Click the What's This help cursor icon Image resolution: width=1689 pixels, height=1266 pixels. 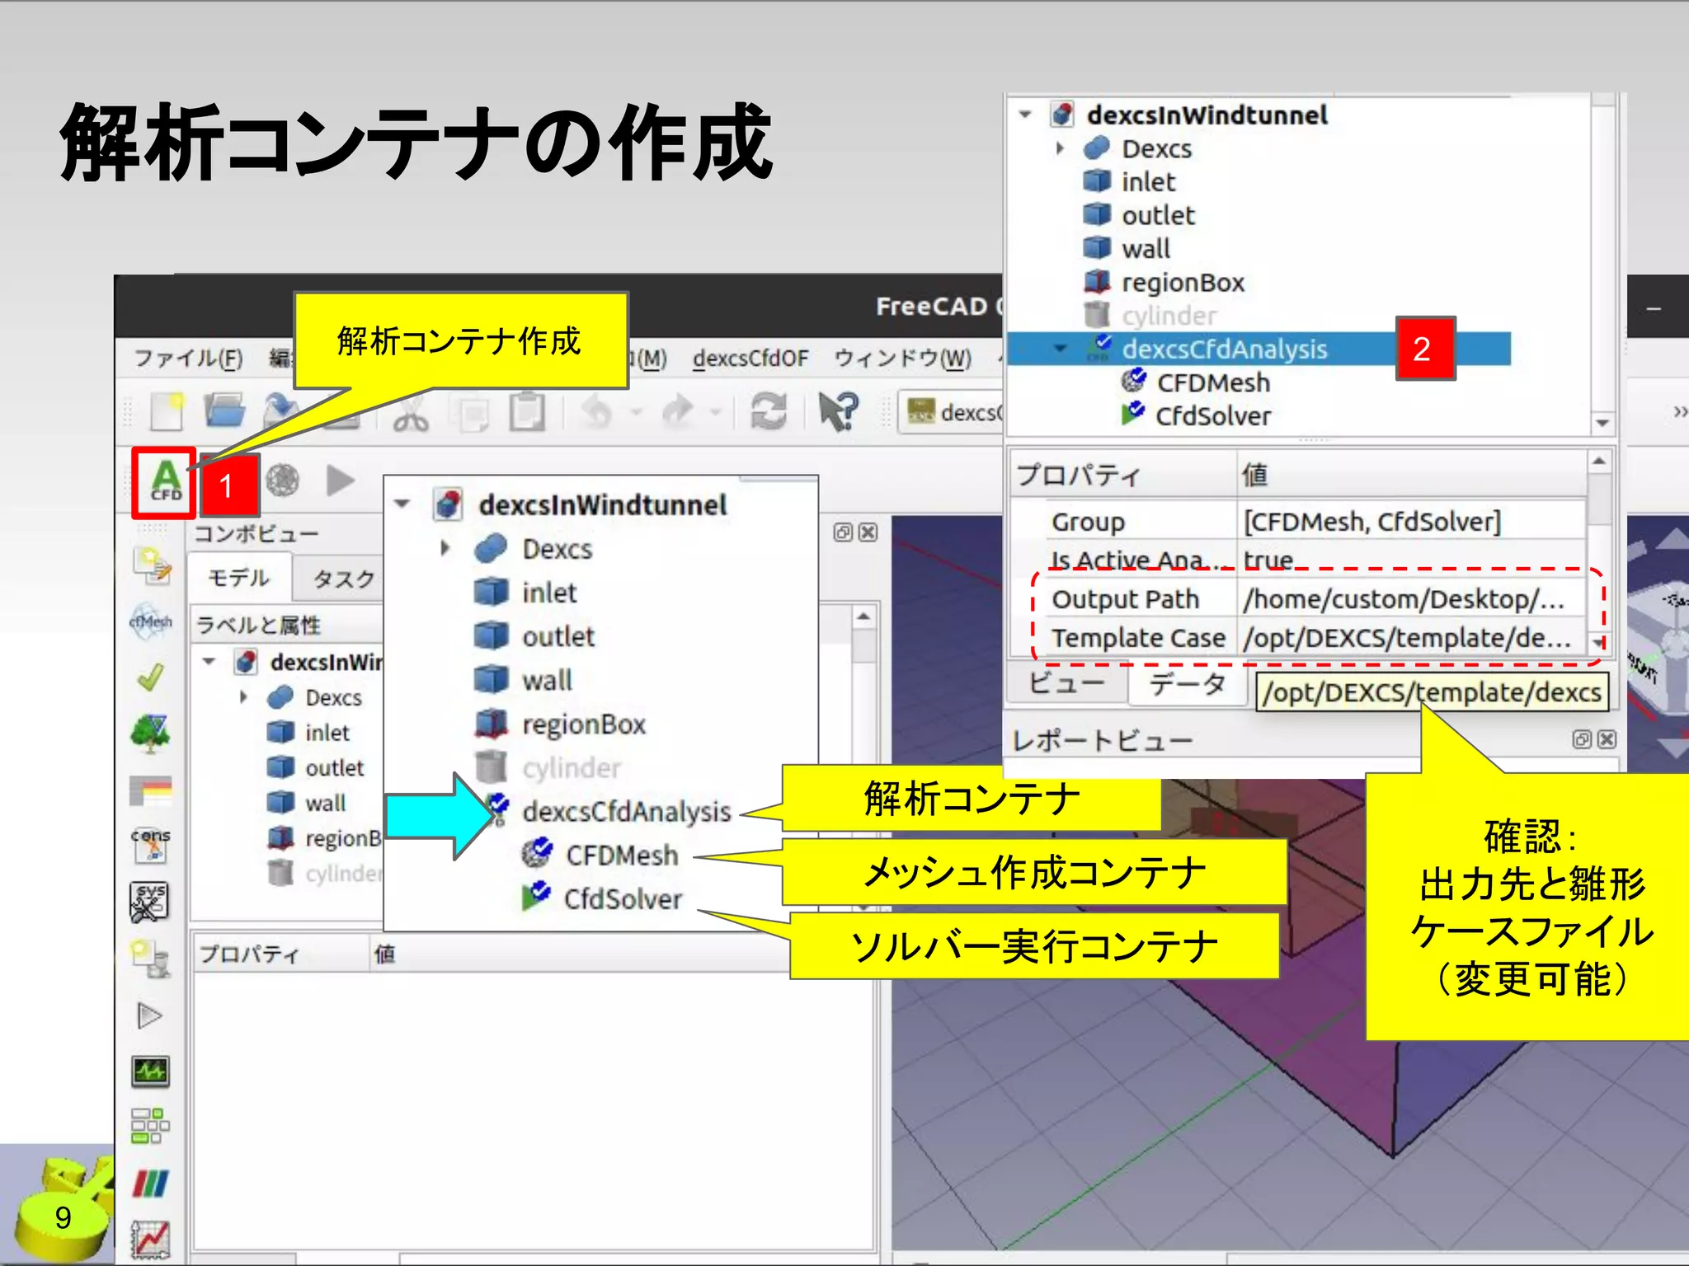pyautogui.click(x=838, y=411)
